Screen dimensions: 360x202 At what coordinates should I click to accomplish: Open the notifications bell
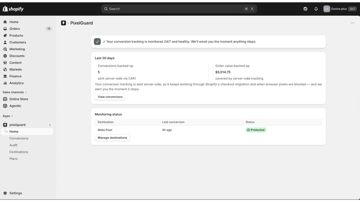click(x=316, y=9)
